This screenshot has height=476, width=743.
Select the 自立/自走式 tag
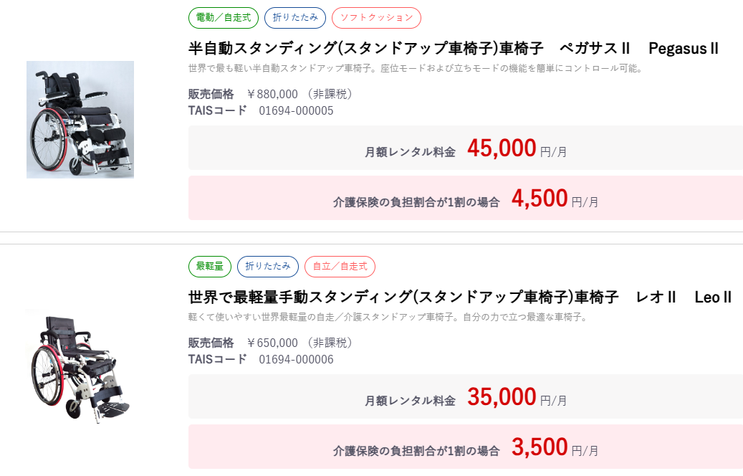(340, 266)
